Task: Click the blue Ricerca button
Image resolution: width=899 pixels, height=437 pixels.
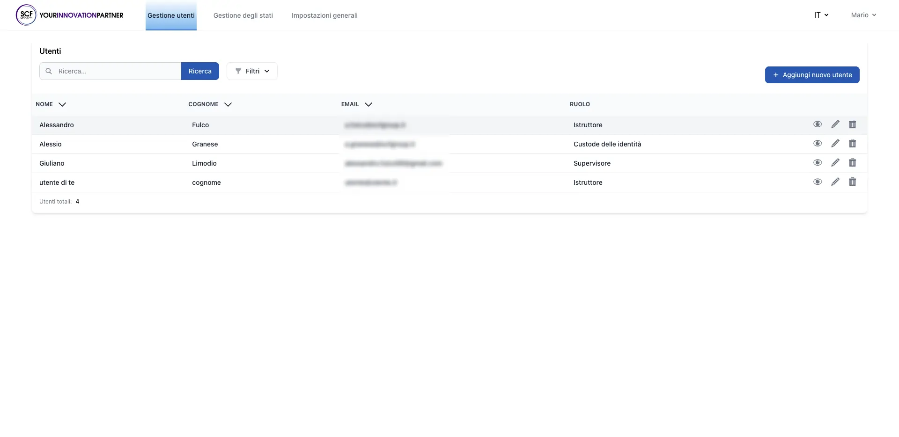Action: tap(200, 71)
